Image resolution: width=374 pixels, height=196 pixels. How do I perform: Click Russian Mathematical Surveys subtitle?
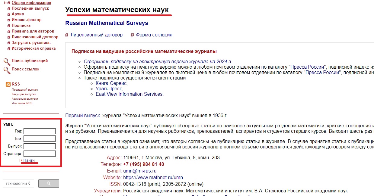point(107,23)
